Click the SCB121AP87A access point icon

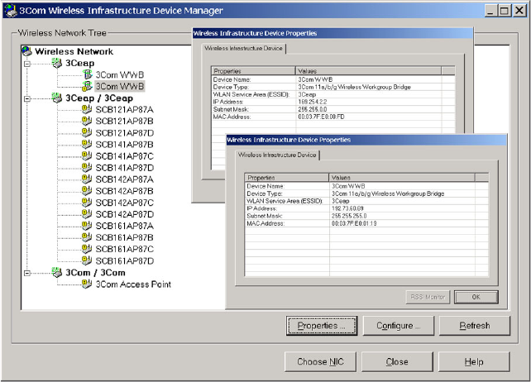(87, 109)
